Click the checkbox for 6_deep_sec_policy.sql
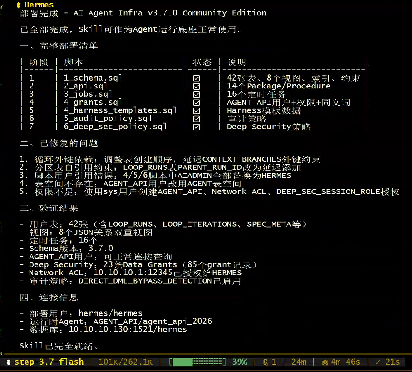Image resolution: width=412 pixels, height=372 pixels. coord(196,127)
